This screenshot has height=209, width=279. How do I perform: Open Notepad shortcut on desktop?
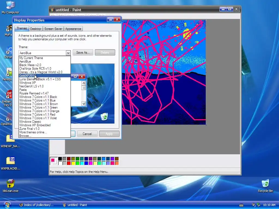(7, 74)
